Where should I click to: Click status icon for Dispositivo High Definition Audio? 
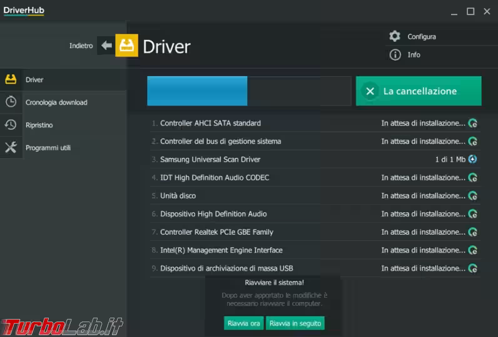pos(472,214)
